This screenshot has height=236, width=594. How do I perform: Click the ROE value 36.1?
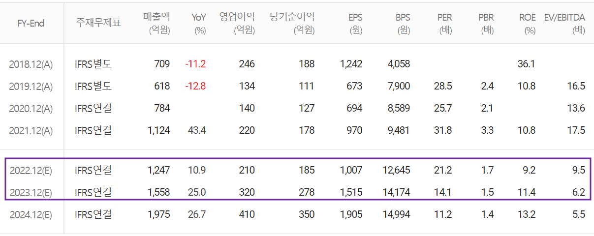(x=527, y=64)
